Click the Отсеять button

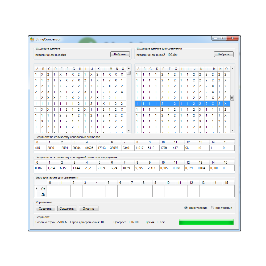point(89,209)
